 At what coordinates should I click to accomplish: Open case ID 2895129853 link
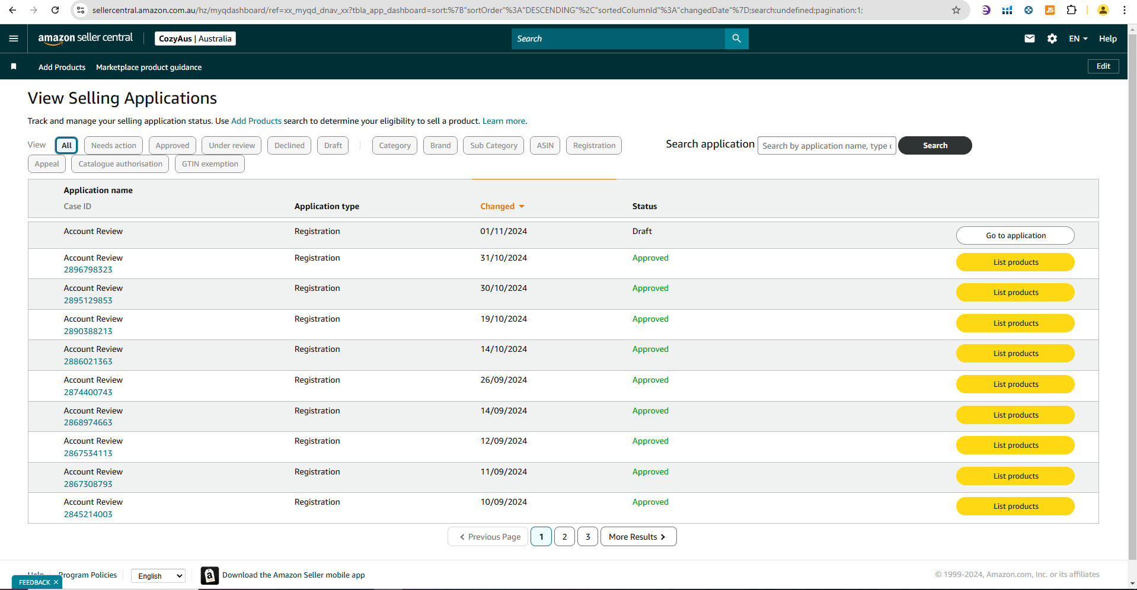pyautogui.click(x=88, y=300)
